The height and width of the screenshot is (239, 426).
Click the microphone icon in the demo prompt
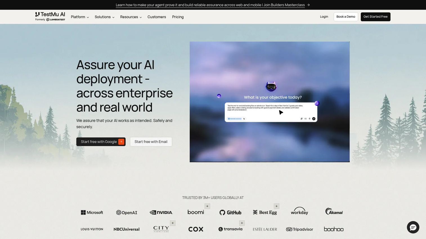point(310,119)
